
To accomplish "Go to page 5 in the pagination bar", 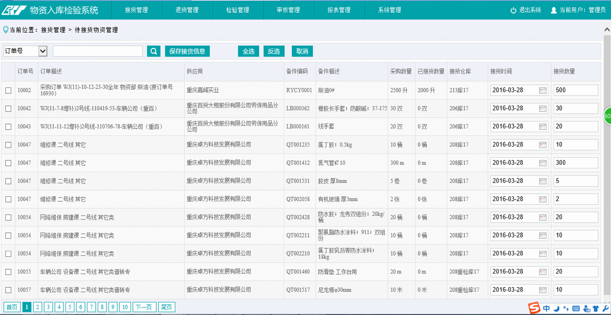I will [x=70, y=307].
